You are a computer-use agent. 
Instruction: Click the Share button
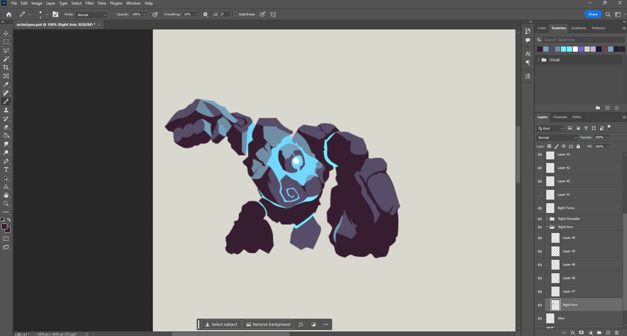point(592,14)
